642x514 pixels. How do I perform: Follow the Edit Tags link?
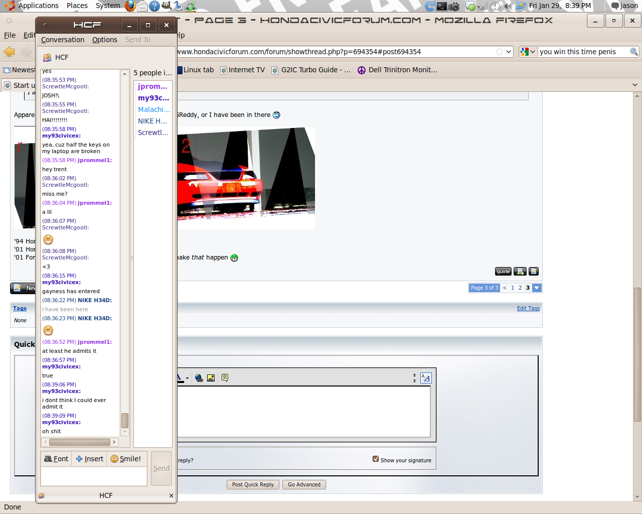[528, 308]
